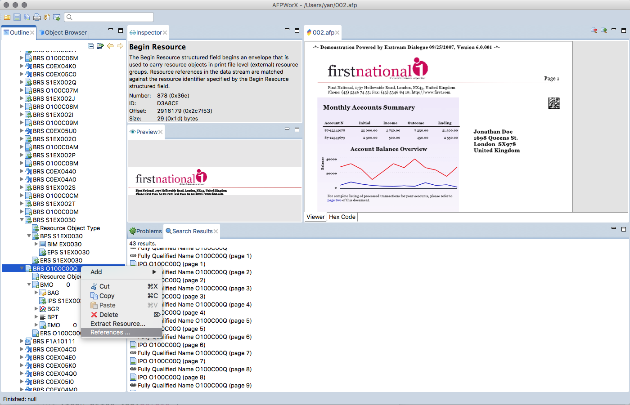630x405 pixels.
Task: Zoom in on the document viewer
Action: (x=603, y=31)
